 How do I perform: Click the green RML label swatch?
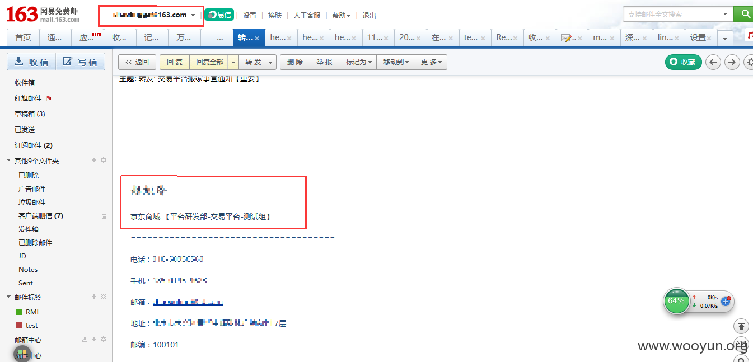click(x=18, y=312)
